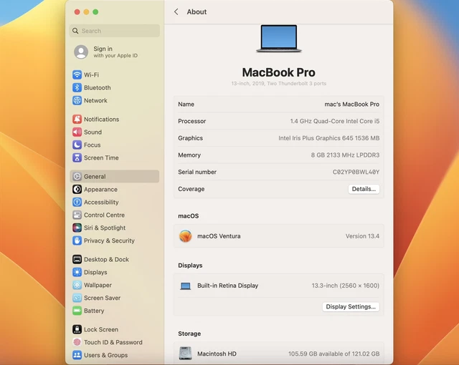Select the Network globe icon

tap(77, 101)
